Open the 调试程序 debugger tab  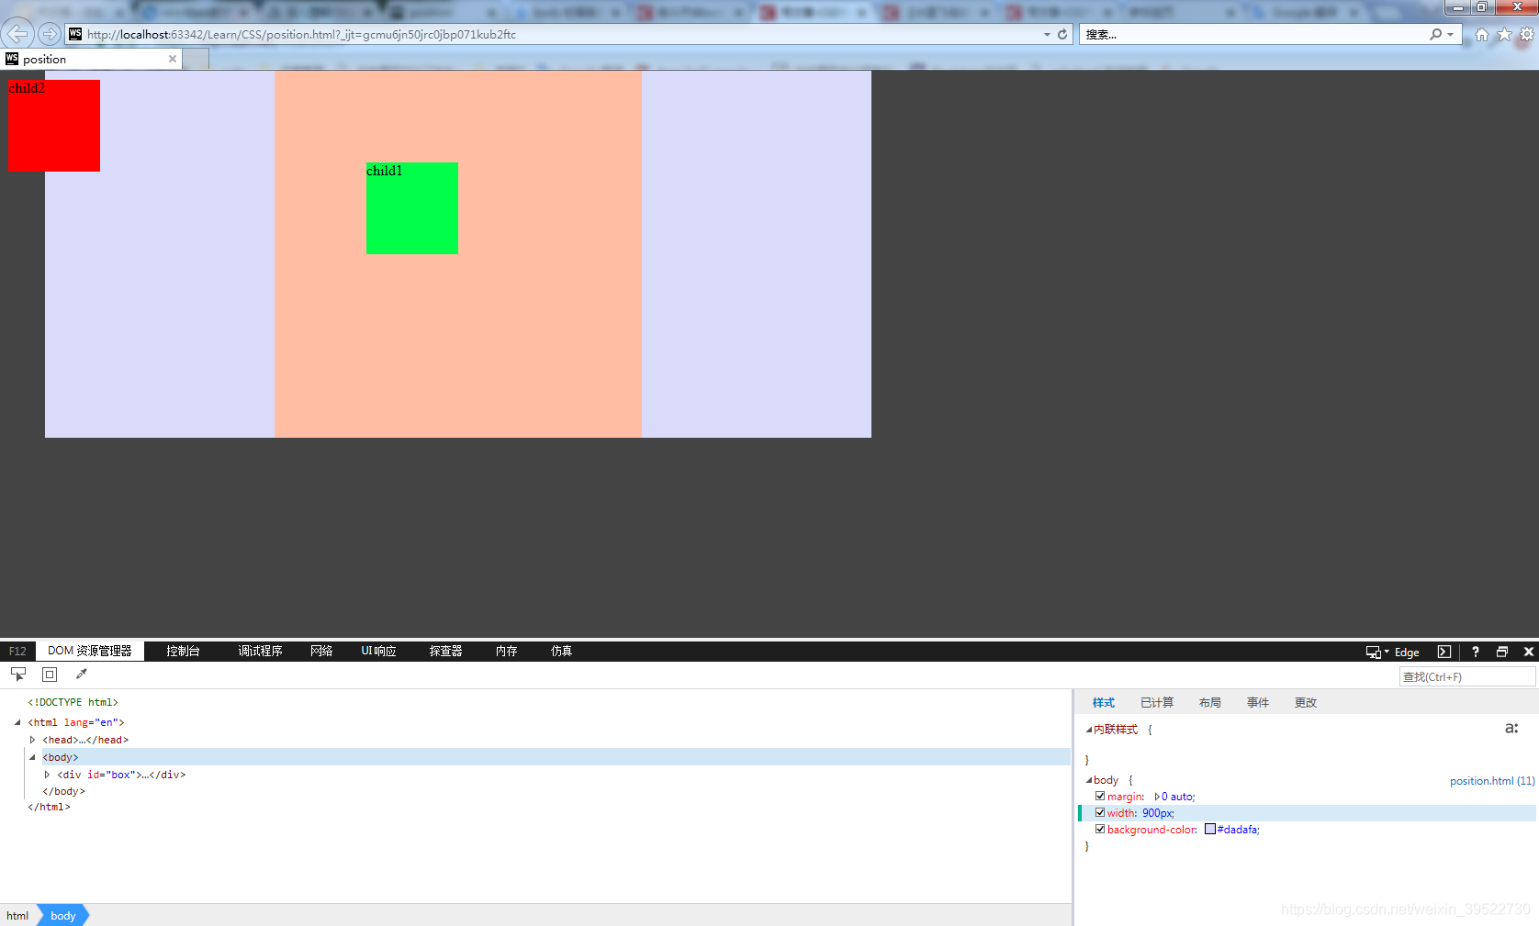[260, 651]
